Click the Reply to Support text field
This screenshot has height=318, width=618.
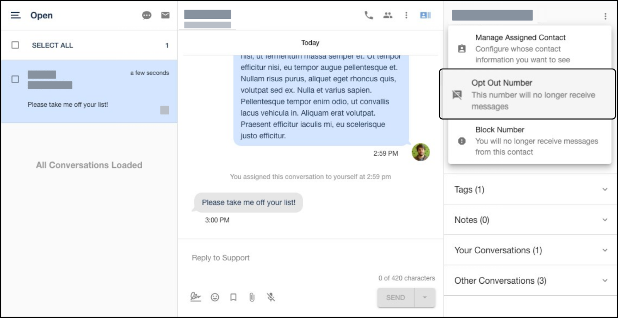[270, 257]
